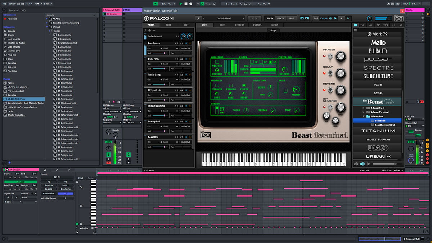Toggle the MIDI editor preview headphone icon

[77, 182]
